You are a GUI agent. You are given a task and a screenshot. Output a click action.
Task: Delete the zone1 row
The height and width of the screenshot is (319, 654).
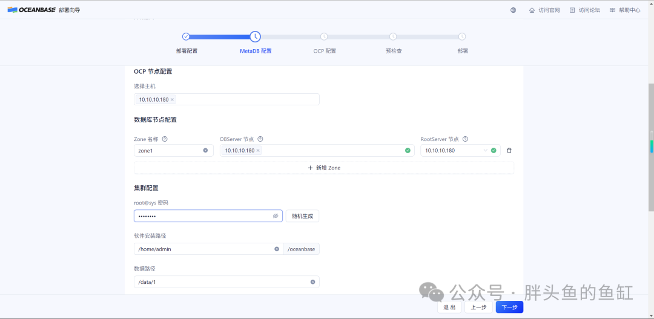click(x=509, y=151)
